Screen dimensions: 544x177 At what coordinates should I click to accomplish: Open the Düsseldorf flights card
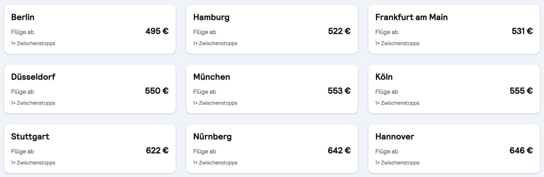click(90, 89)
